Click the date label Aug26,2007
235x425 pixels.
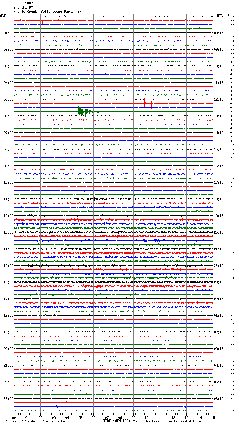(23, 3)
